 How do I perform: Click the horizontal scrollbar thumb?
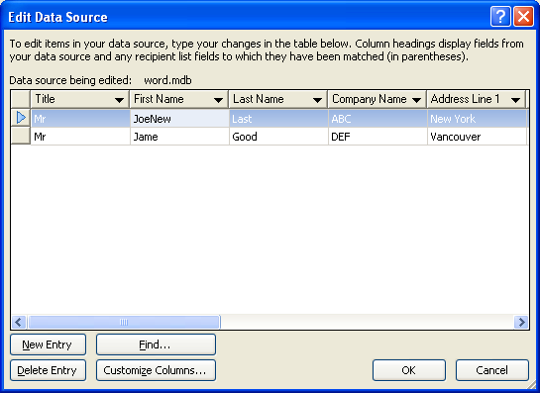[x=124, y=322]
